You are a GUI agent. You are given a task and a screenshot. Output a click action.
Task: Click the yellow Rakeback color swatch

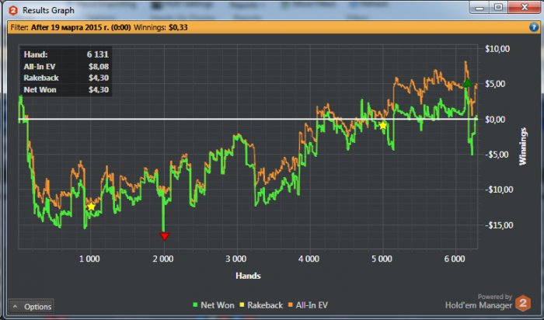pyautogui.click(x=242, y=305)
